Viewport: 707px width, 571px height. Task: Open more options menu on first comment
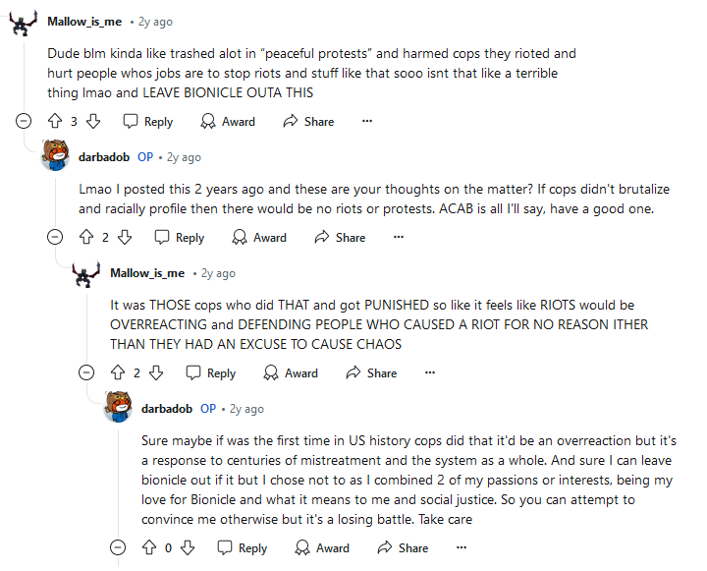pyautogui.click(x=367, y=121)
